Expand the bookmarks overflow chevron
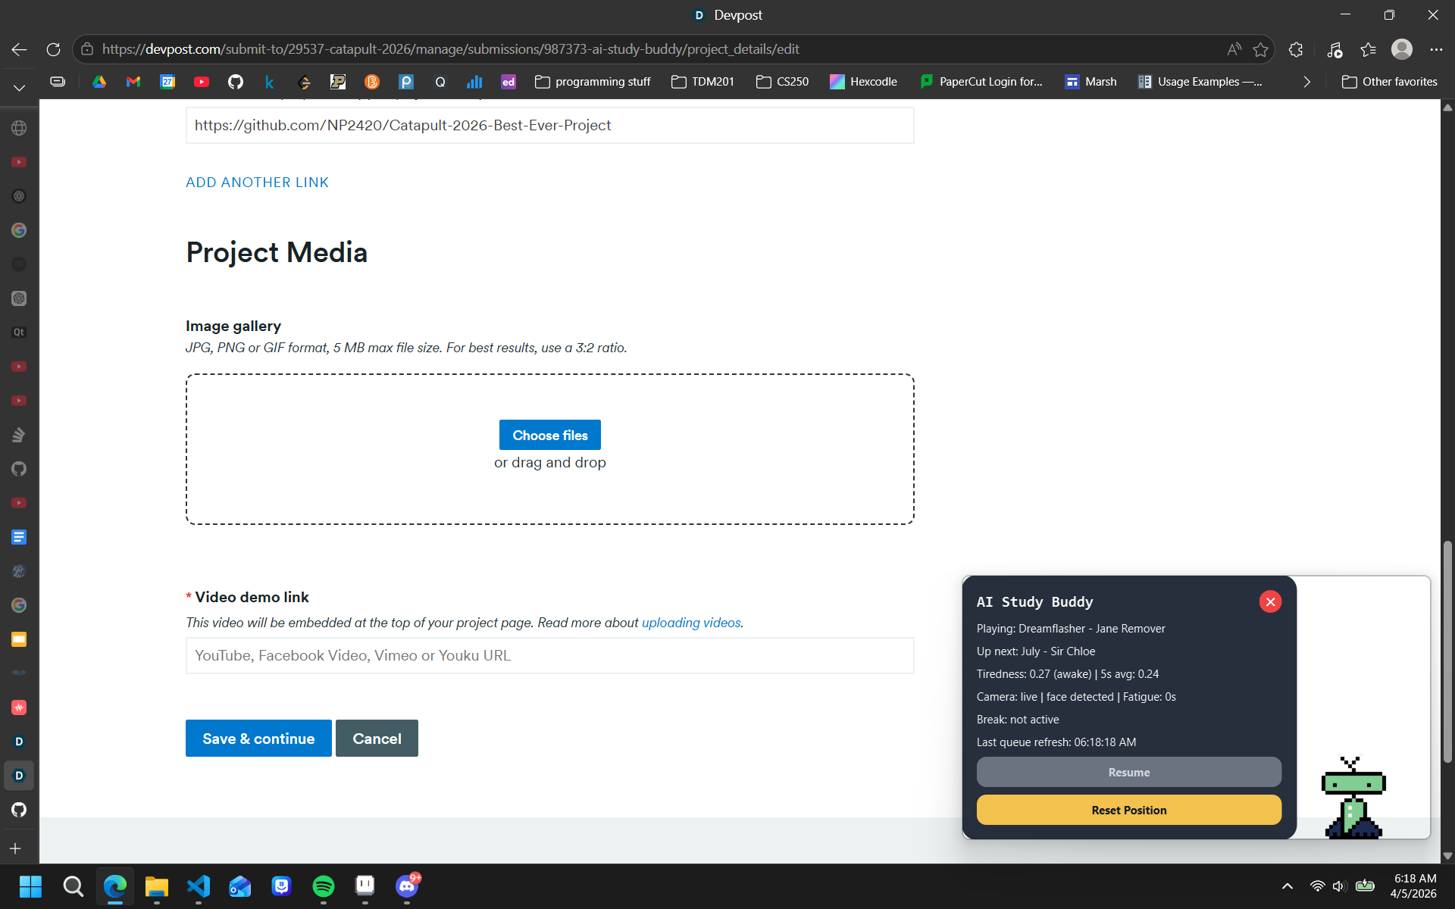Viewport: 1455px width, 909px height. click(1306, 82)
